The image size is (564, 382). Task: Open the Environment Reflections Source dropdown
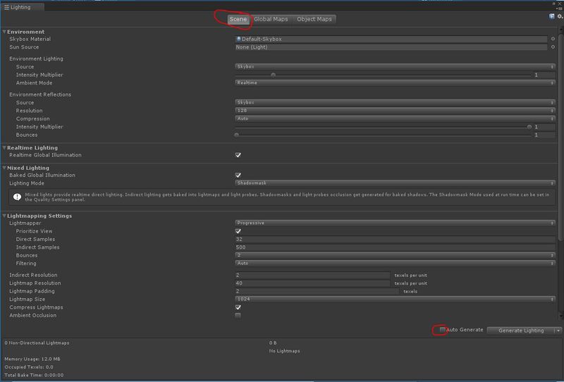pos(395,103)
